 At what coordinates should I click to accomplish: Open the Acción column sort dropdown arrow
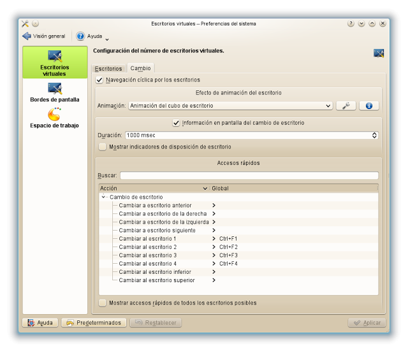coord(205,189)
